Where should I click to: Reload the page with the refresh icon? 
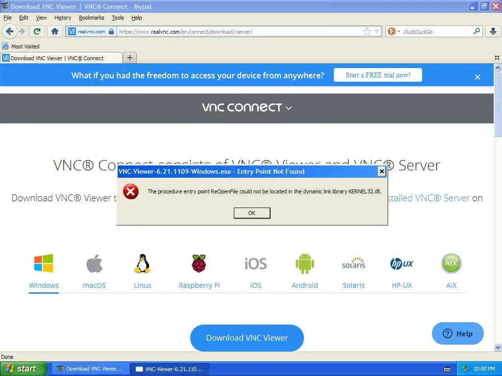37,31
